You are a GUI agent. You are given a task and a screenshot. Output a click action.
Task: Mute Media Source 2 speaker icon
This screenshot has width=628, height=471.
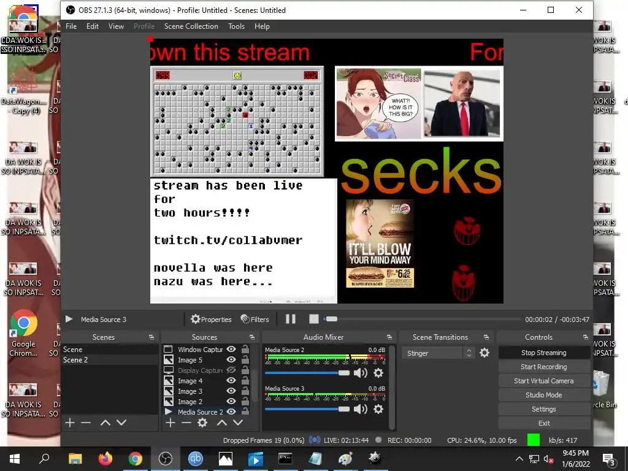point(361,373)
